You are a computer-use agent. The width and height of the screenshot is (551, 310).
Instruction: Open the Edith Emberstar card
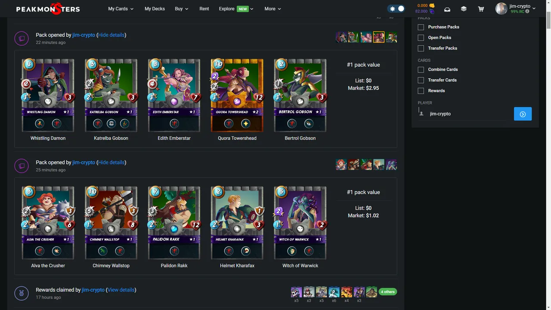pyautogui.click(x=174, y=95)
